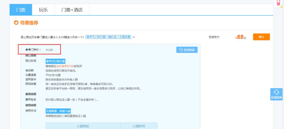Click the 特惠推荐 thumbs-up icon
The width and height of the screenshot is (284, 129).
click(x=16, y=23)
